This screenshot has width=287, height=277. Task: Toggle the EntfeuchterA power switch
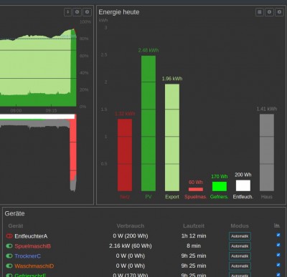pos(9,236)
